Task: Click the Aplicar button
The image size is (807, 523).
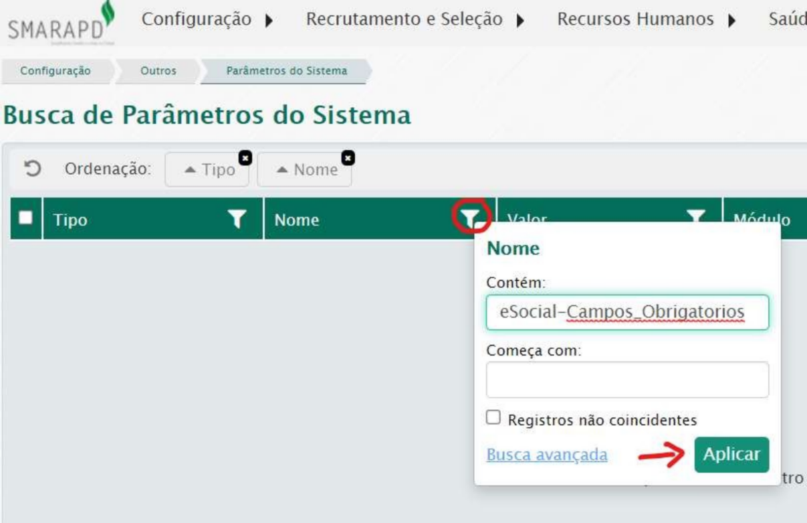Action: pos(731,455)
